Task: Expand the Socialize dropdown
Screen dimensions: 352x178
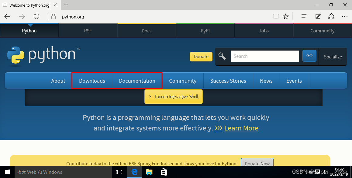Action: coord(333,57)
